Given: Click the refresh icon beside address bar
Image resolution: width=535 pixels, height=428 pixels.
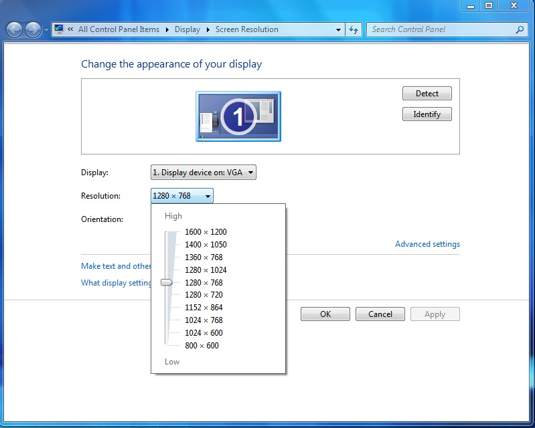Looking at the screenshot, I should click(x=354, y=29).
